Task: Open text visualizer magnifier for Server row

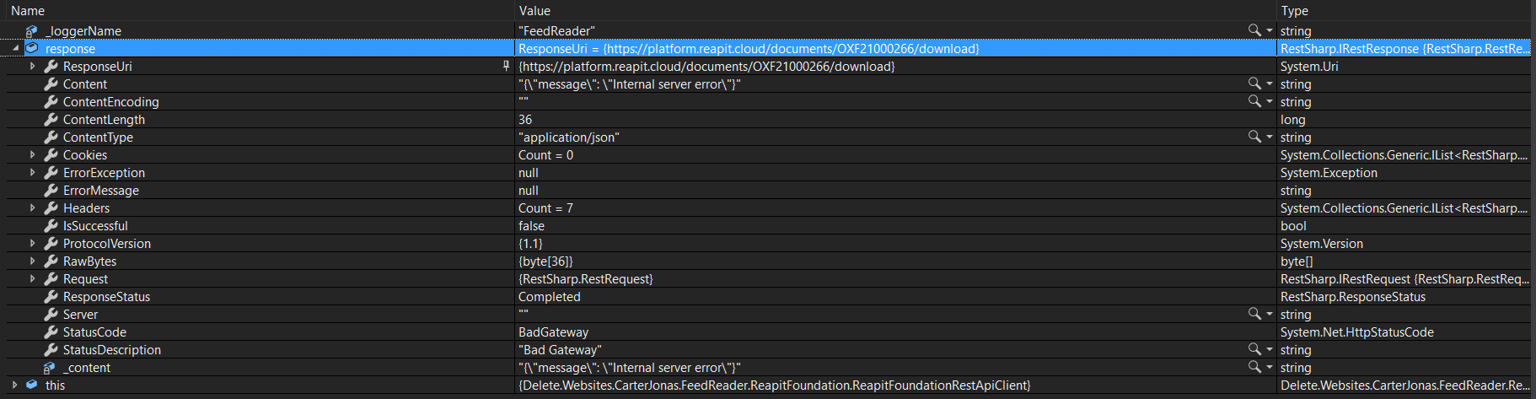Action: point(1254,314)
